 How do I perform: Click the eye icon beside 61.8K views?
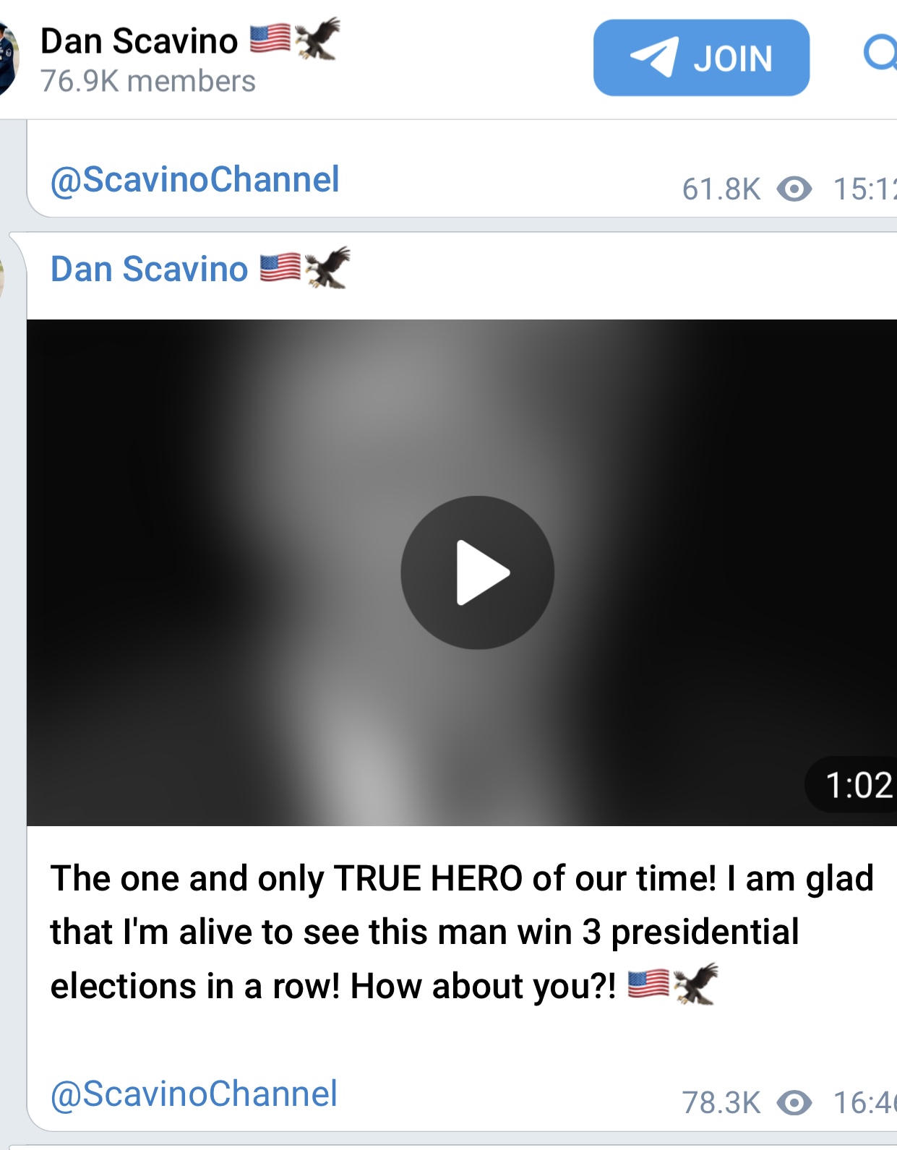point(794,189)
